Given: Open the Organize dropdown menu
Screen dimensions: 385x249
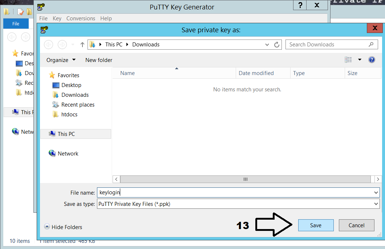Looking at the screenshot, I should point(61,60).
